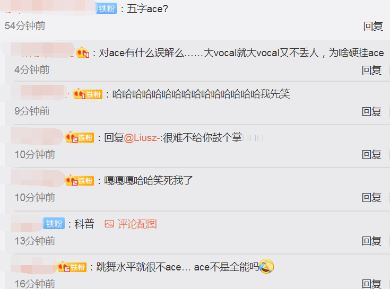Viewport: 390px width, 289px height.
Task: Click the 铁粉 badge before 回复@Liusz- comment
Action: [x=80, y=137]
